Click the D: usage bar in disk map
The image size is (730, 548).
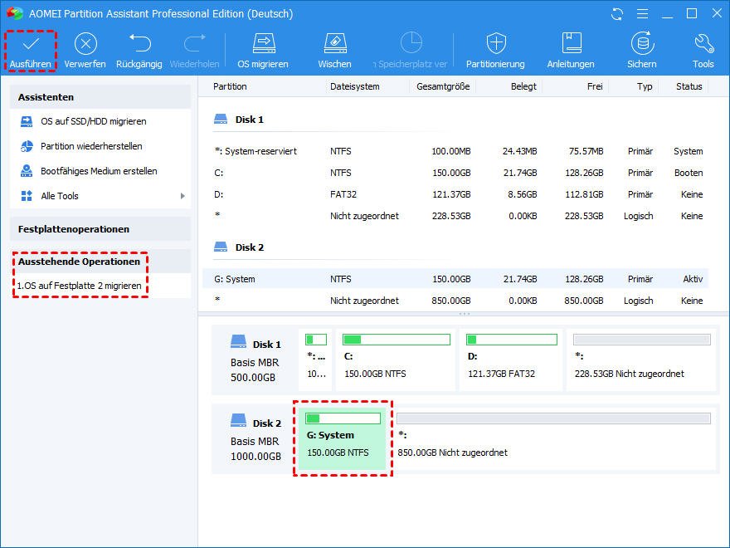pyautogui.click(x=511, y=340)
